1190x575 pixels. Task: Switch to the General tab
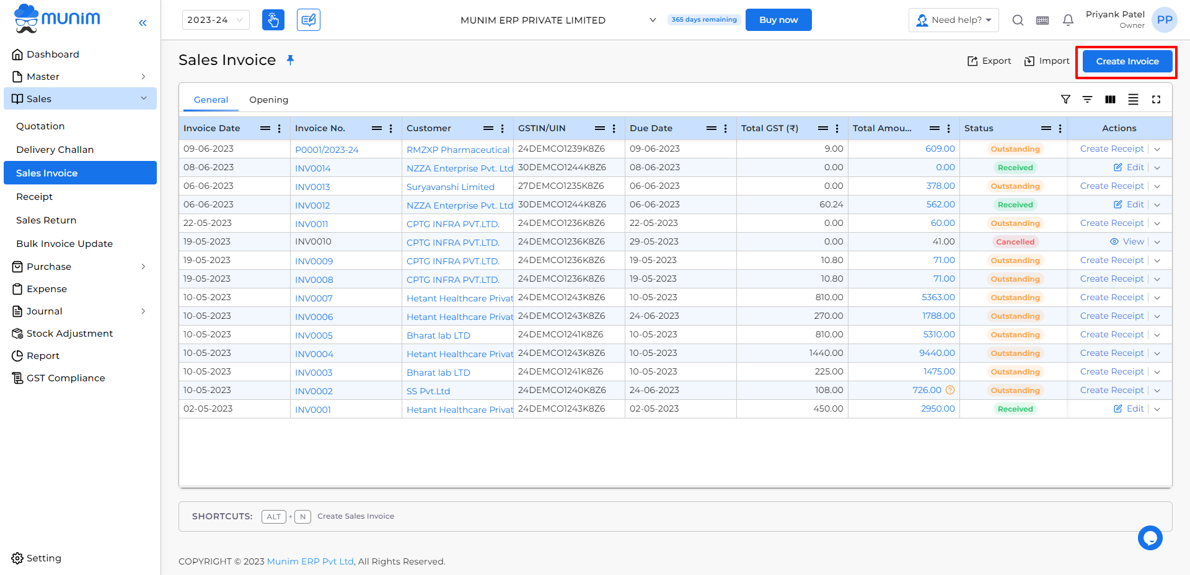[x=211, y=100]
